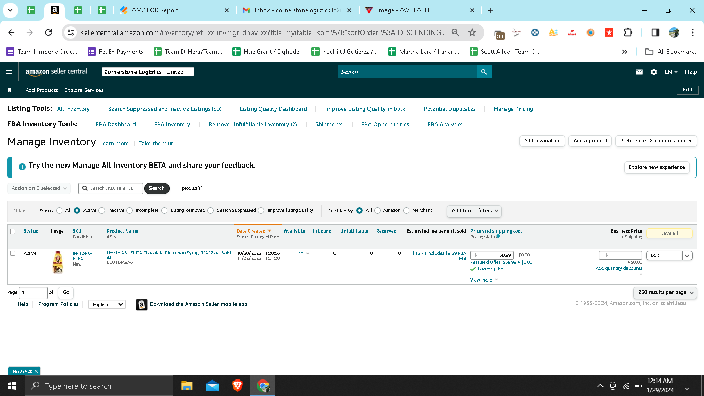
Task: Open the FBA Dashboard menu item
Action: pyautogui.click(x=116, y=124)
